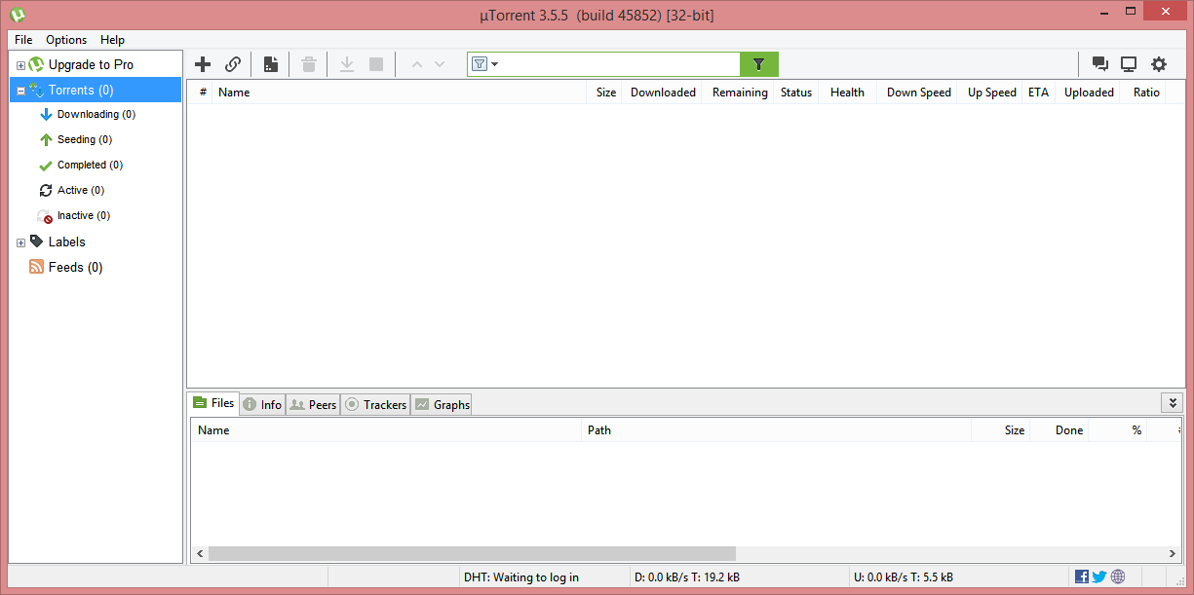Collapse detail pane with double chevron

pos(1172,403)
